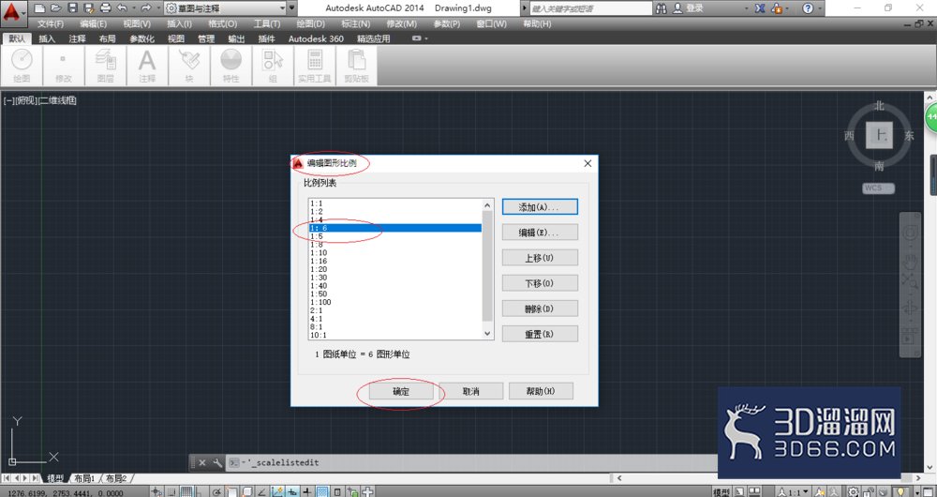This screenshot has height=497, width=937.
Task: Click the 重置(R) button
Action: pos(540,335)
